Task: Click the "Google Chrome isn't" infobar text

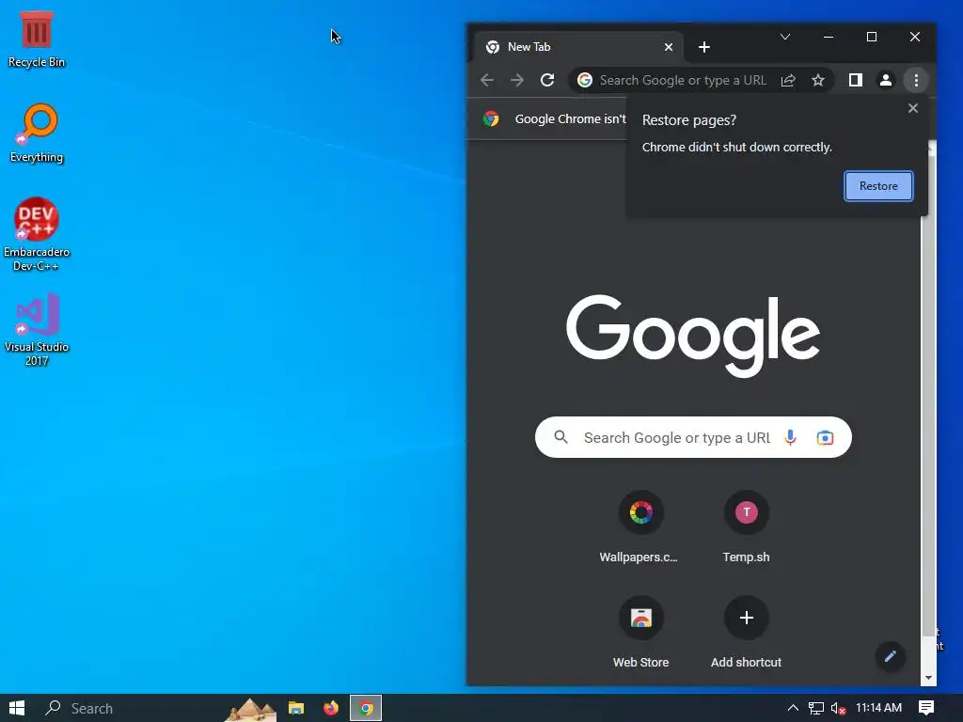Action: (571, 119)
